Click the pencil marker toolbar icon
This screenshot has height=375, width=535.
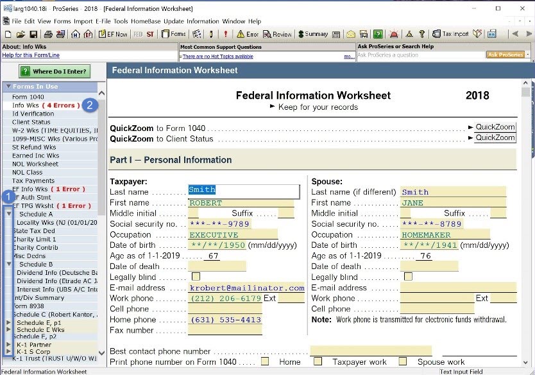211,34
